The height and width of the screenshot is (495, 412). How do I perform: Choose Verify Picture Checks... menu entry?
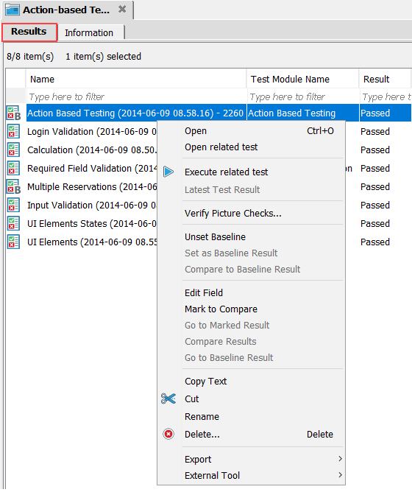(x=233, y=213)
